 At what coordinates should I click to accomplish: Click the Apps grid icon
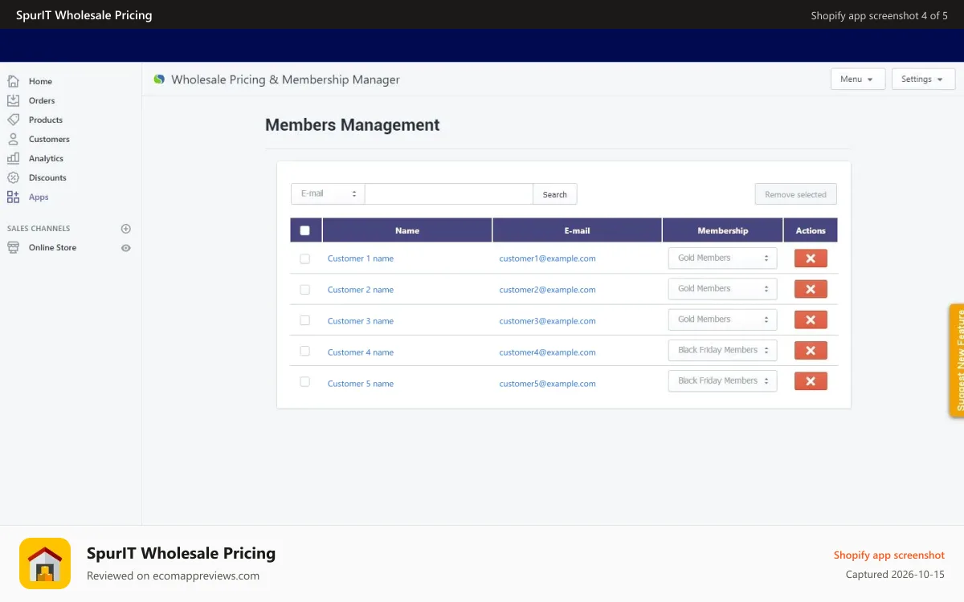point(13,197)
